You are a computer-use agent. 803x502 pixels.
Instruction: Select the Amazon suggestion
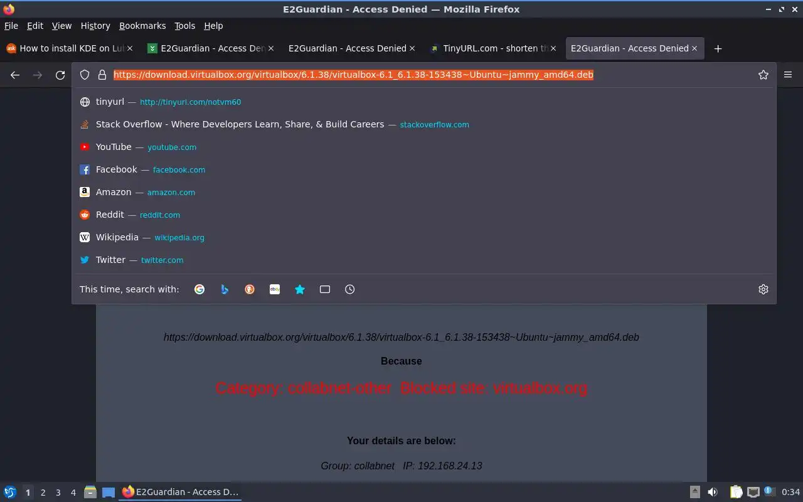point(424,192)
